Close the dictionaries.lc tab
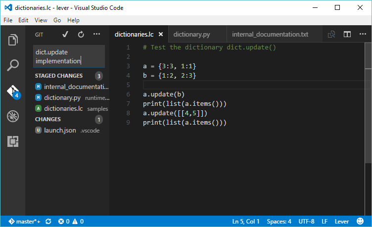Screen dimensions: 372x227 click(161, 35)
